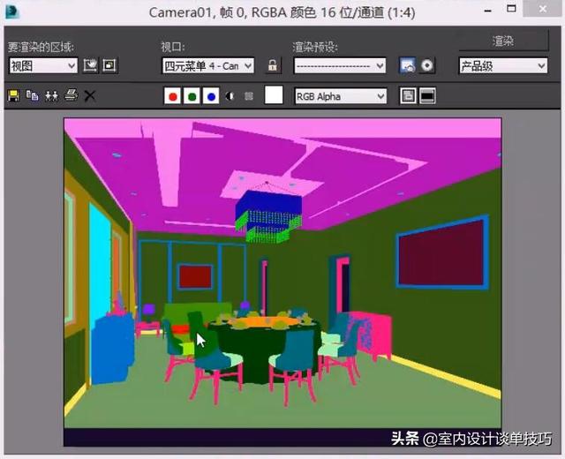Click the Edit Region icon
This screenshot has width=565, height=459.
90,65
